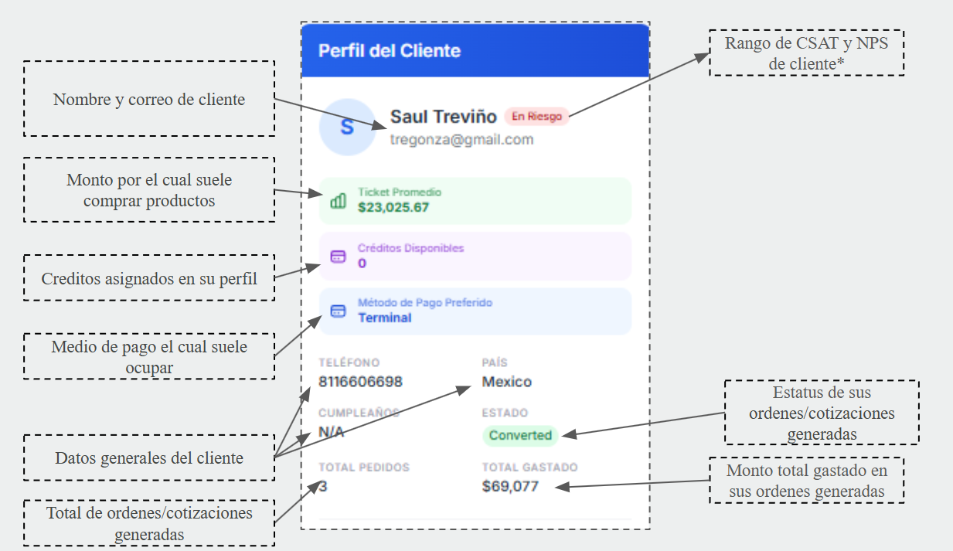This screenshot has height=551, width=953.
Task: Click the País value Mexico
Action: click(506, 382)
